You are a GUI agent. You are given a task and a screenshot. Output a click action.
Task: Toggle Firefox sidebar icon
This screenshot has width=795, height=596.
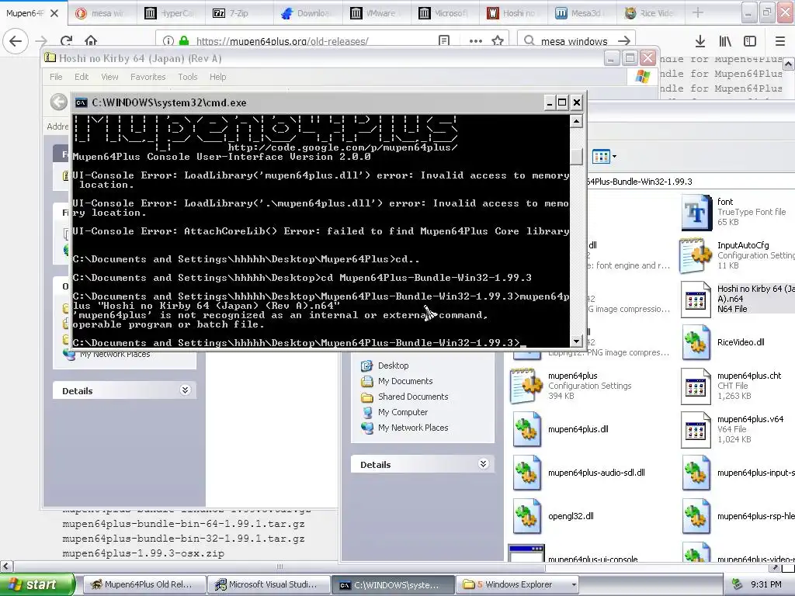pyautogui.click(x=750, y=40)
